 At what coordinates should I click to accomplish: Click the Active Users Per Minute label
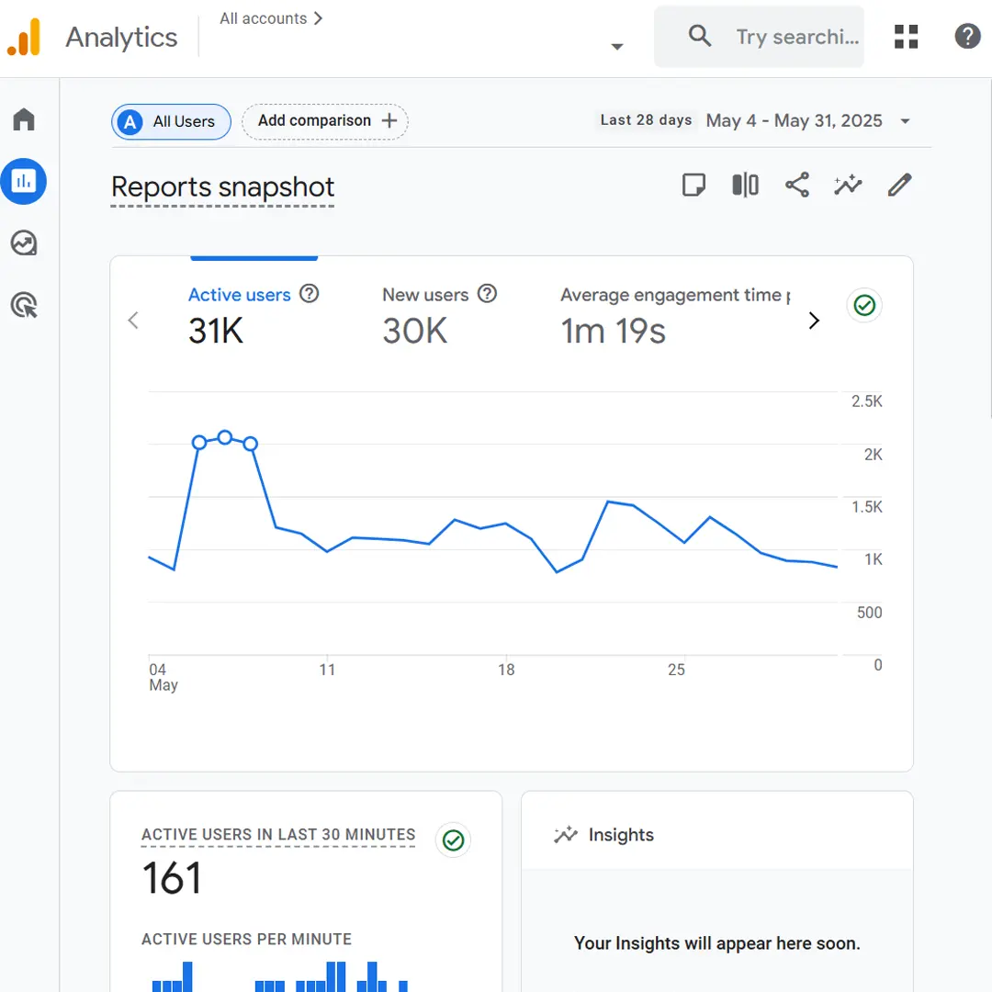[247, 939]
